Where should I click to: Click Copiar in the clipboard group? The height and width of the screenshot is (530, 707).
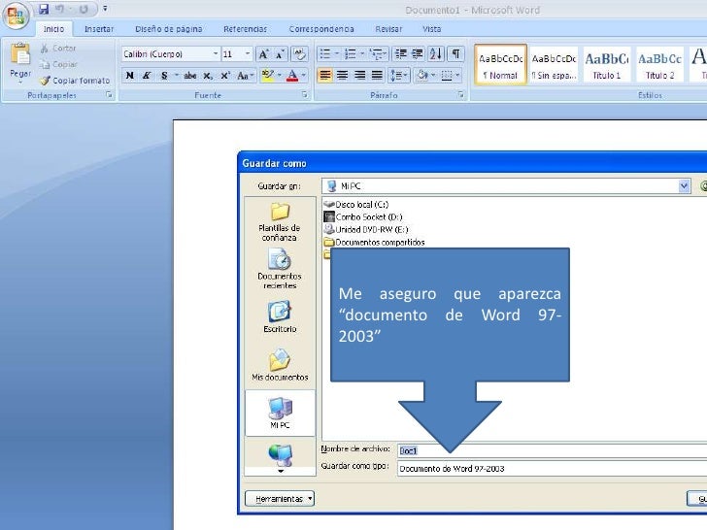(58, 64)
